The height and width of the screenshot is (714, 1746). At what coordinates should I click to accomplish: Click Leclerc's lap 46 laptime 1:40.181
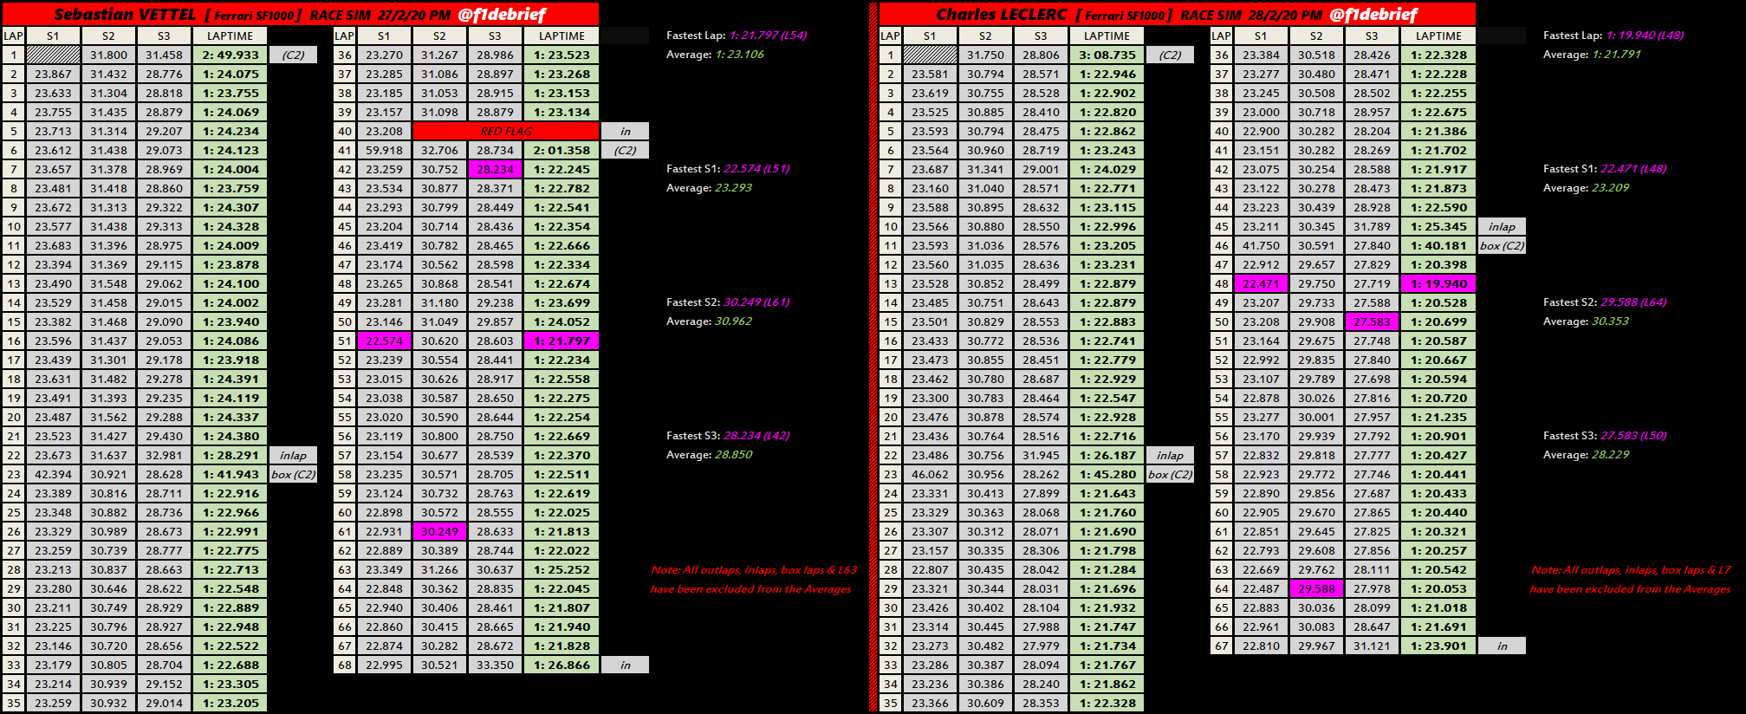(1438, 245)
